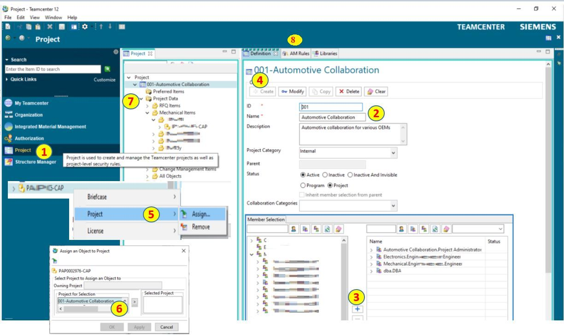Viewport: 564px width, 336px height.
Task: Select the Inactive status radio button
Action: point(325,175)
